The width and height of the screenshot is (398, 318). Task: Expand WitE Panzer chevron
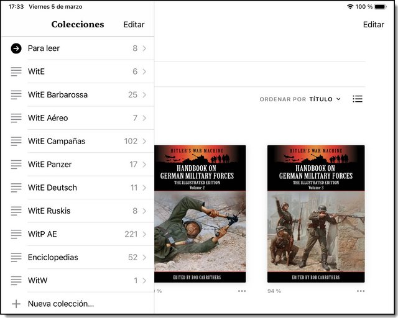click(x=144, y=165)
